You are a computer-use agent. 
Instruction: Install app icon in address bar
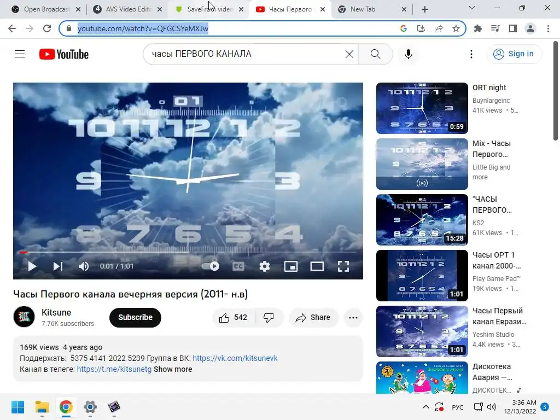[x=421, y=28]
